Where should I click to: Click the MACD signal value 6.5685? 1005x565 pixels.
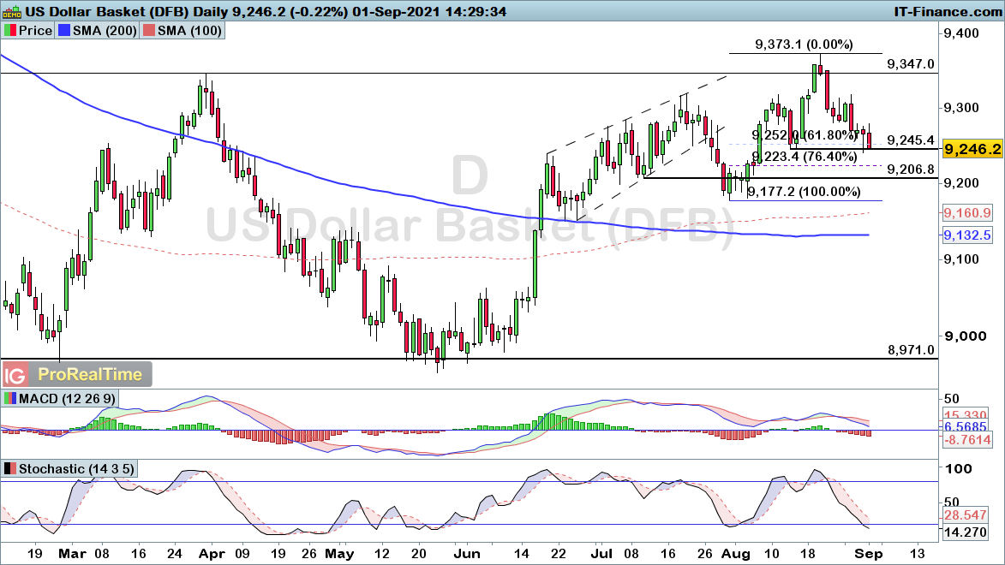[x=967, y=426]
